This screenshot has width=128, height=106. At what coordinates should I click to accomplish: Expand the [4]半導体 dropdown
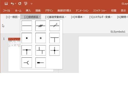(78, 17)
